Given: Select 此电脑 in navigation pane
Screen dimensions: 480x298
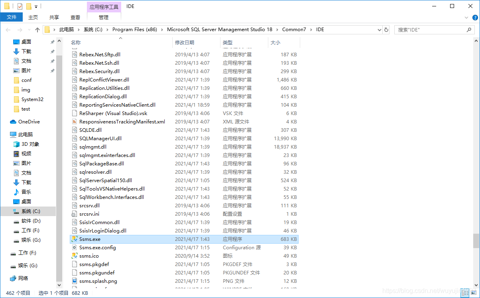Looking at the screenshot, I should tap(26, 134).
